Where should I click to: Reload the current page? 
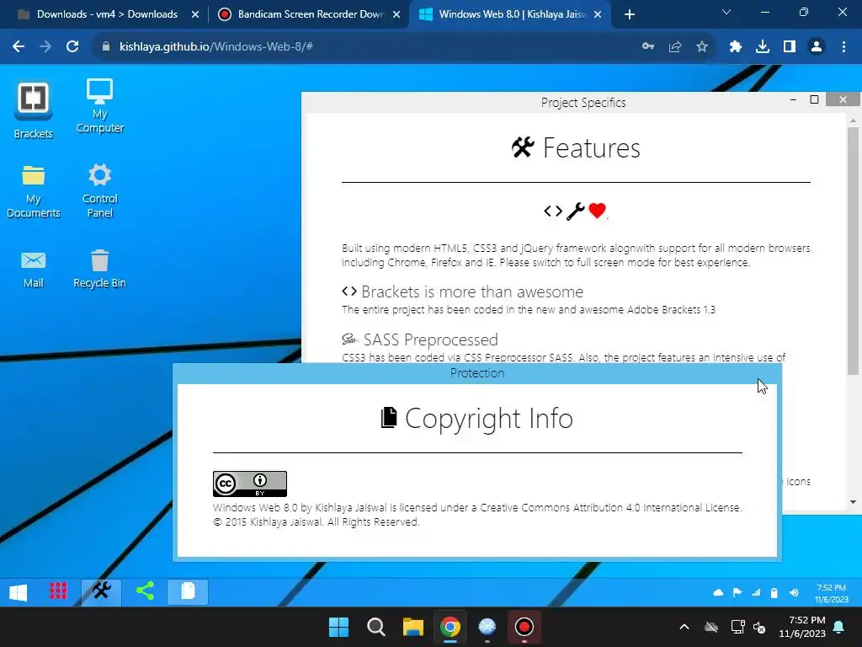(x=72, y=47)
